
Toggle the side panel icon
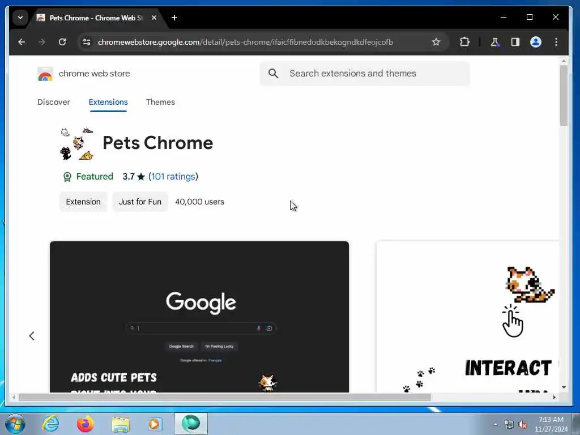[x=515, y=42]
